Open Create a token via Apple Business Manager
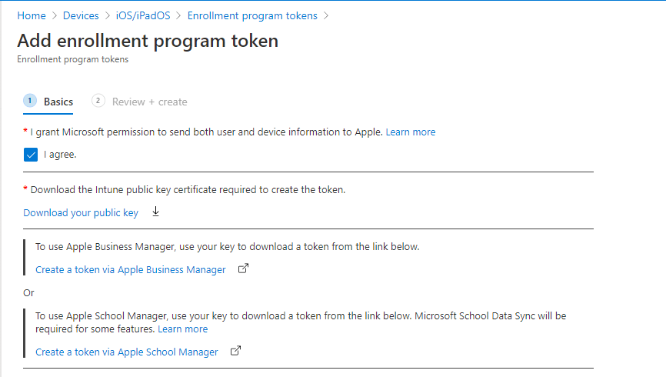666x377 pixels. click(x=131, y=269)
